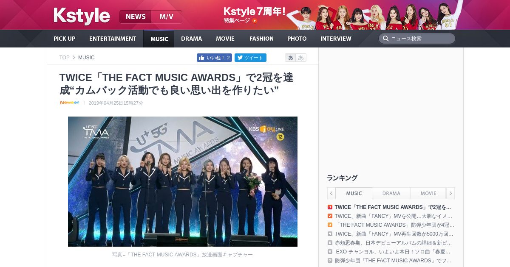Screen dimensions: 510x267
Task: Click the ranking previous arrow
Action: (x=331, y=193)
